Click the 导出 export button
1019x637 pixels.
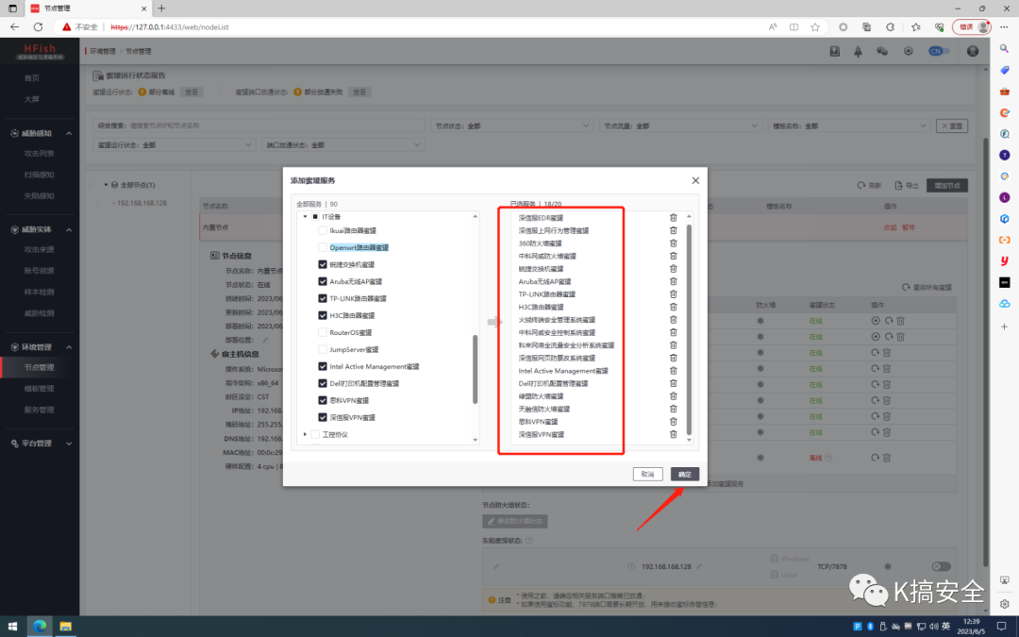(907, 185)
